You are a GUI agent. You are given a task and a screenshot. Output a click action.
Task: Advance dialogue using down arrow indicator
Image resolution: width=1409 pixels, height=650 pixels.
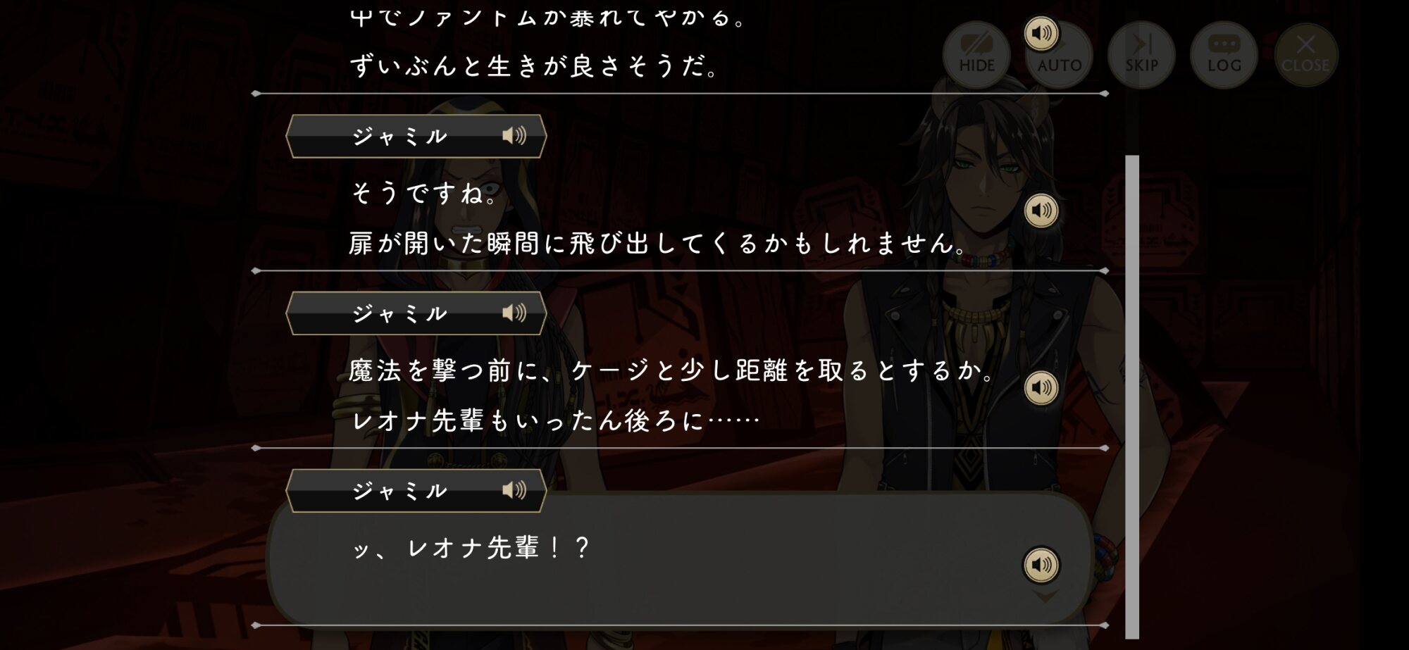(1045, 597)
